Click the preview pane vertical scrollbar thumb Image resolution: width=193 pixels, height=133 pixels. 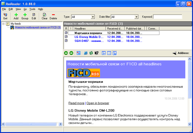tap(190, 80)
